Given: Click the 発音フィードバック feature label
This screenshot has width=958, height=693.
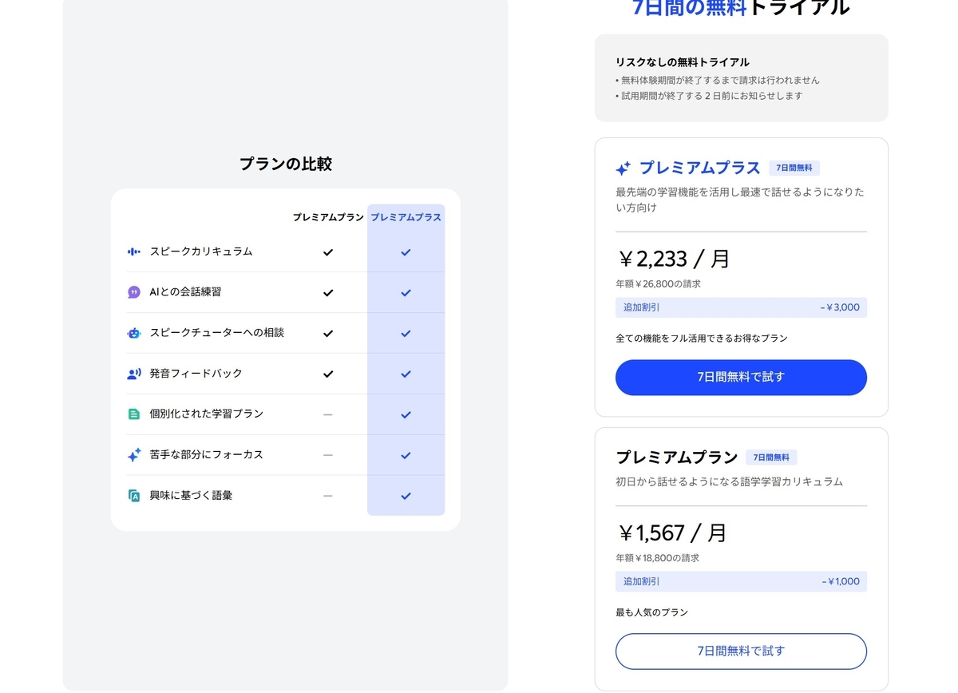Looking at the screenshot, I should [x=196, y=374].
